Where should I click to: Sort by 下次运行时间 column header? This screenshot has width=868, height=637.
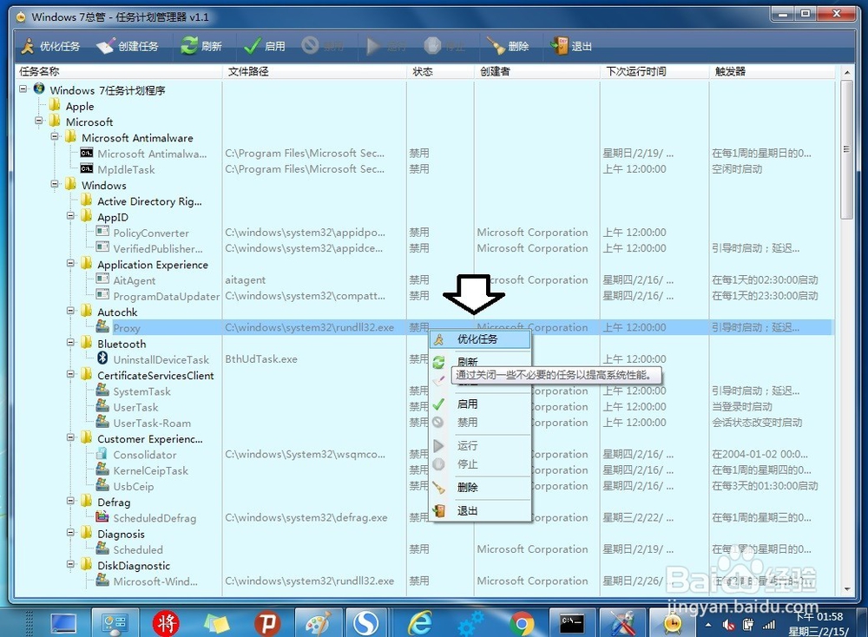(654, 71)
